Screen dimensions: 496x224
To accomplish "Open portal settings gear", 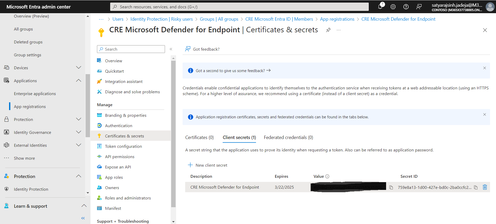I will (393, 7).
